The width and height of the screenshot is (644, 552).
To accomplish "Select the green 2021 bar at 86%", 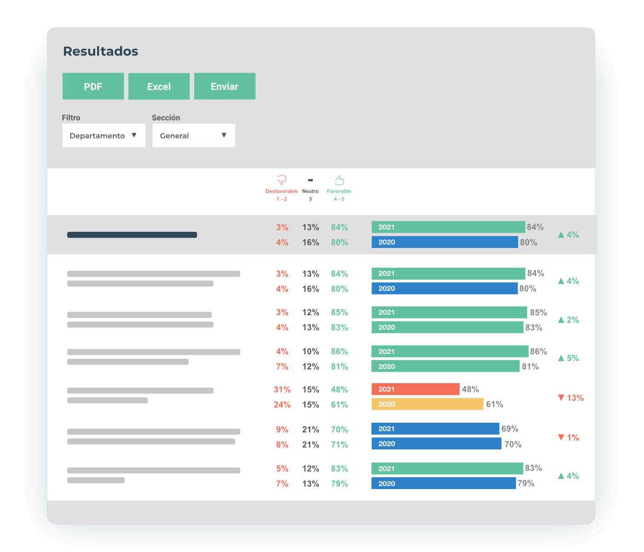I will pyautogui.click(x=450, y=351).
